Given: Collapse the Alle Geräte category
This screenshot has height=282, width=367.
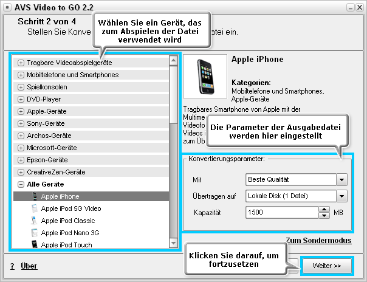Looking at the screenshot, I should (x=21, y=184).
